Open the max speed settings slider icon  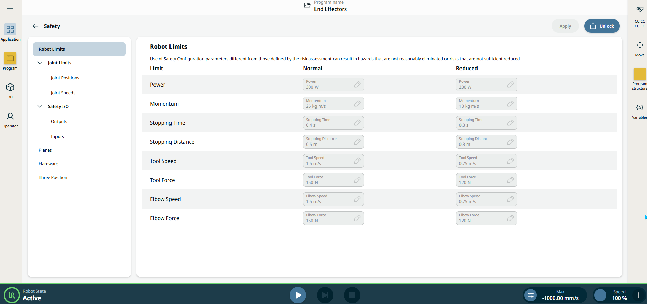tap(530, 295)
